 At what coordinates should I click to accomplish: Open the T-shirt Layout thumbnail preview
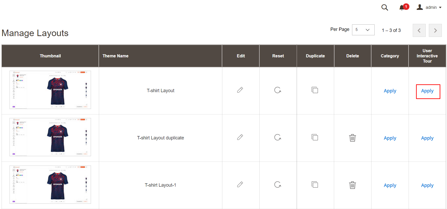point(50,90)
